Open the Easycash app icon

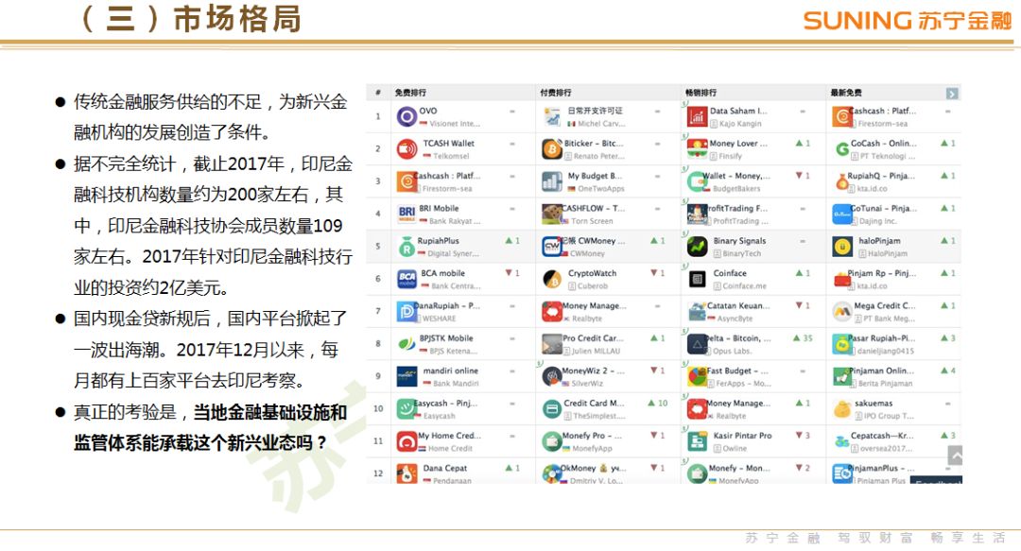point(407,409)
